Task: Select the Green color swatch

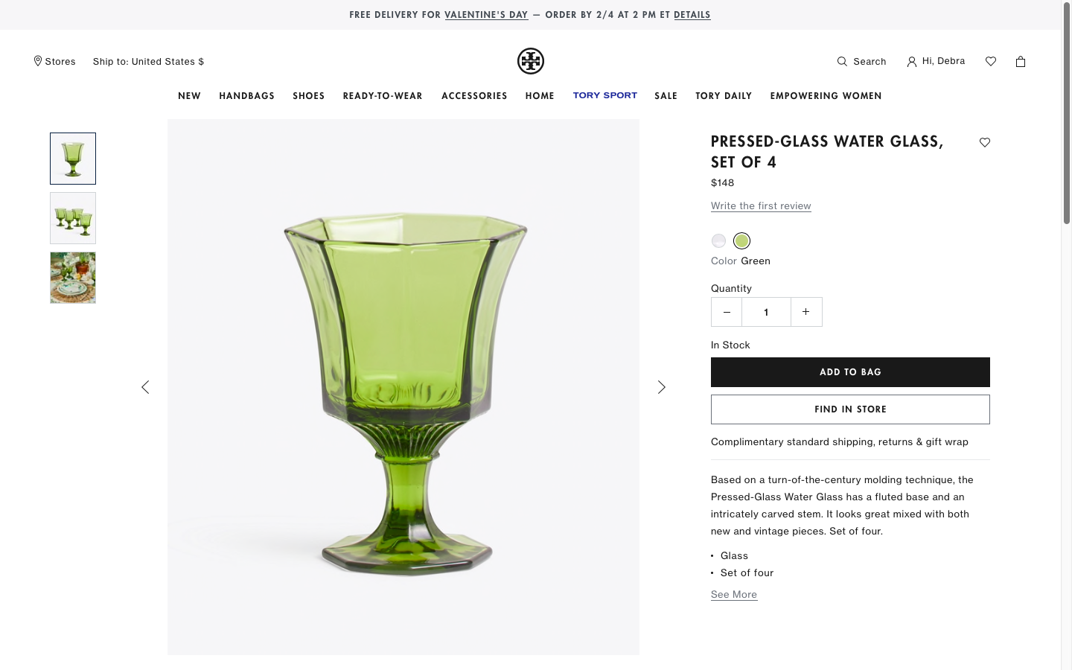Action: point(741,240)
